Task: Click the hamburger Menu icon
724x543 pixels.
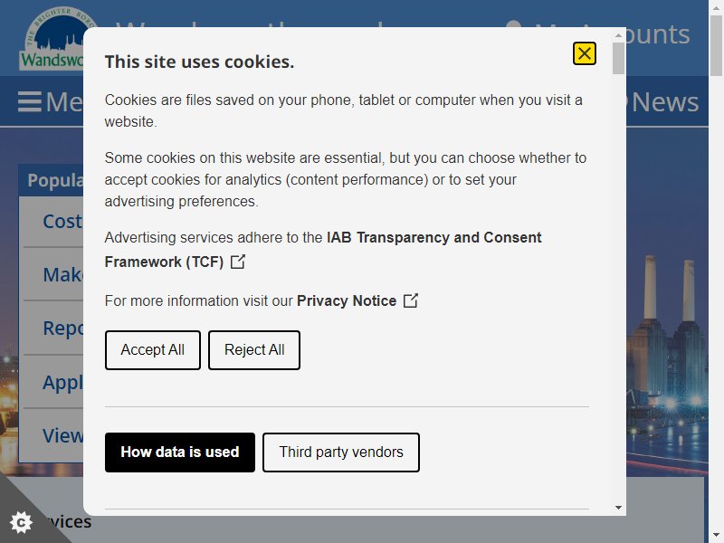Action: click(x=30, y=101)
